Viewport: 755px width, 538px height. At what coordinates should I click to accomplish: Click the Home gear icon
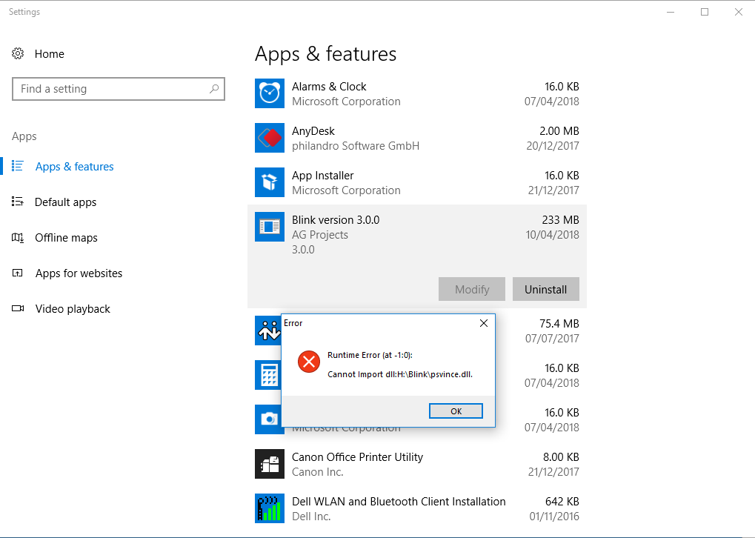tap(18, 53)
